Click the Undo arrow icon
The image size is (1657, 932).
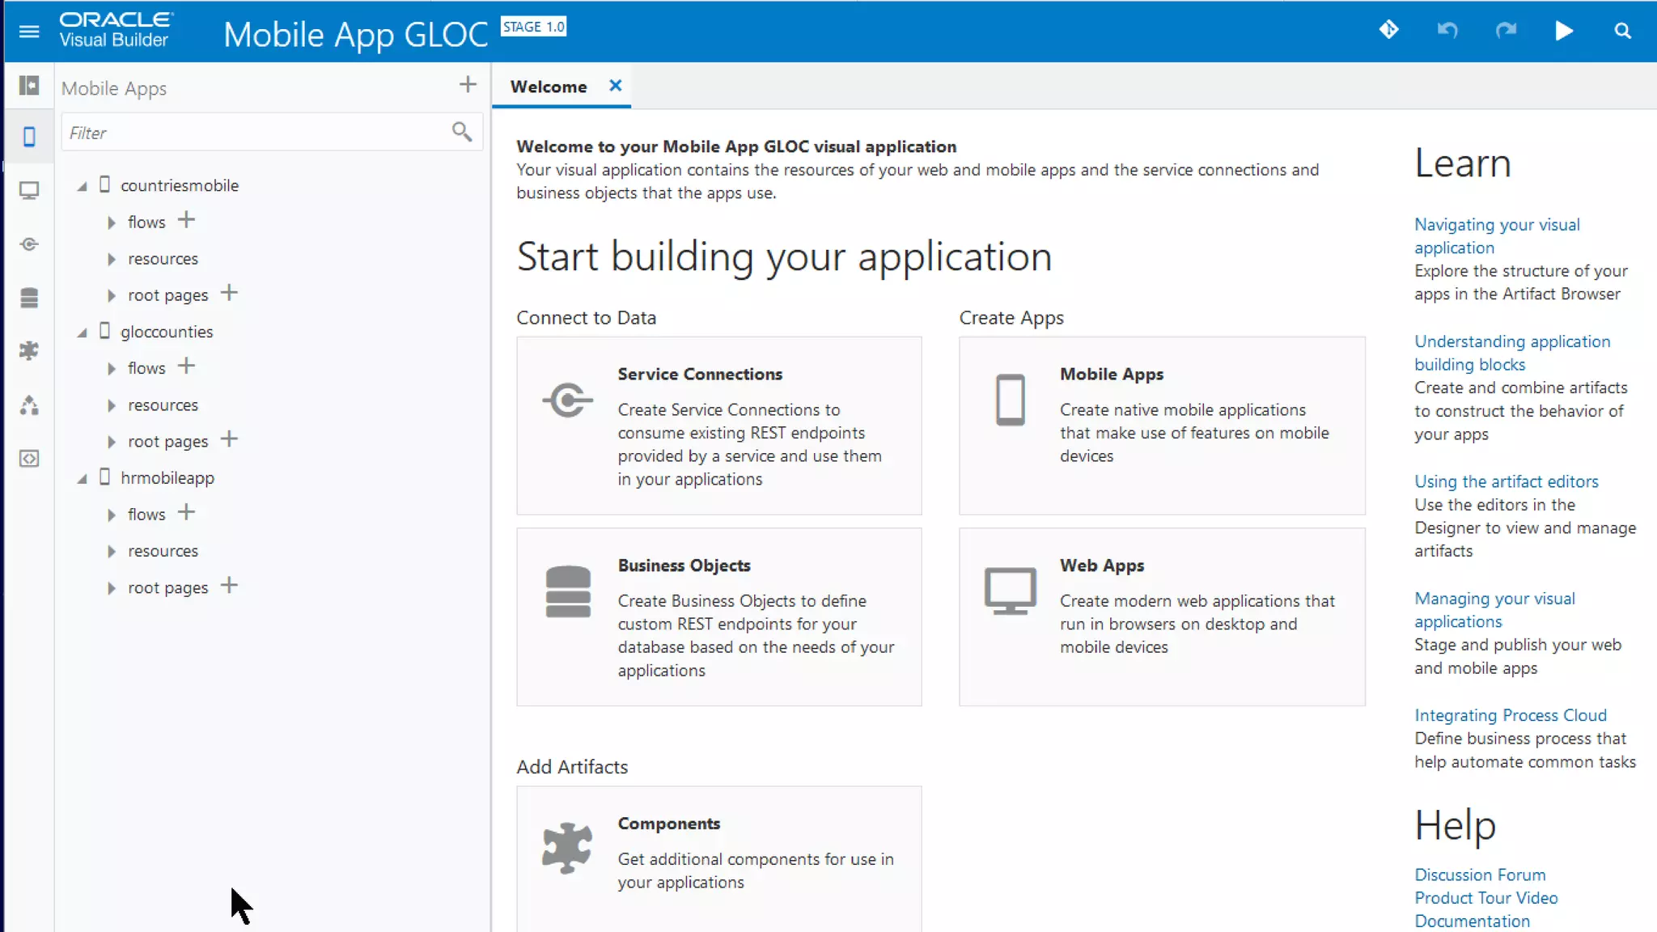1447,31
